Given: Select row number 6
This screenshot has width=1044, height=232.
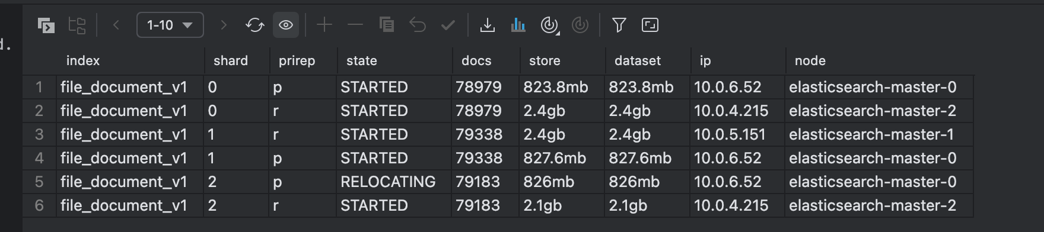Looking at the screenshot, I should click(39, 205).
